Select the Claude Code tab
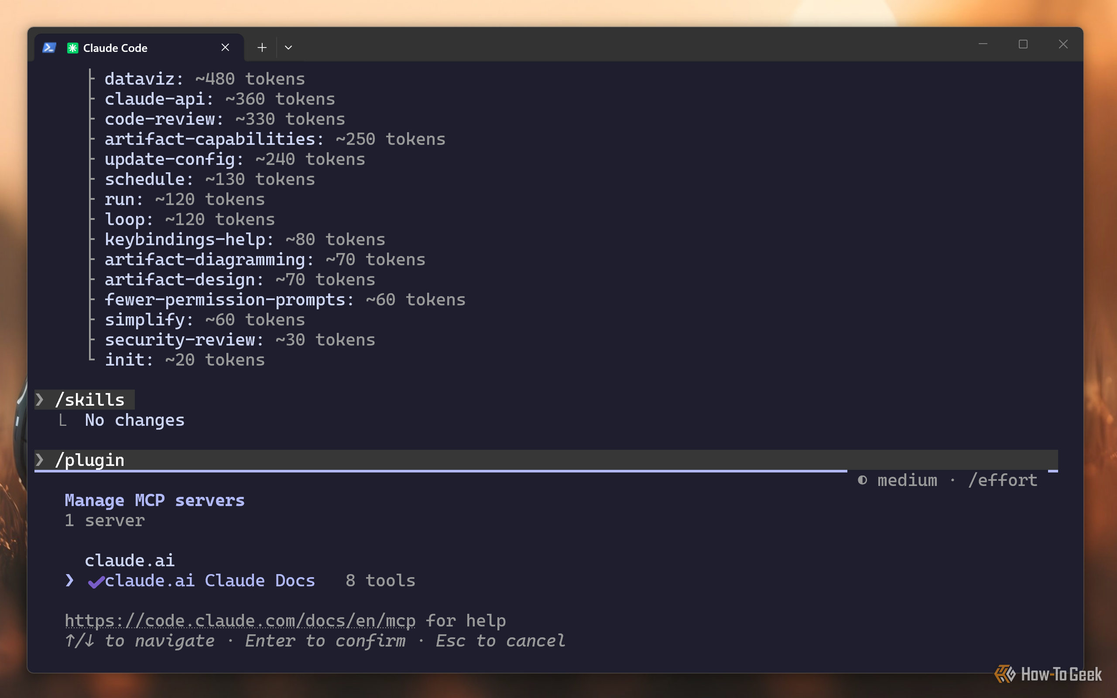This screenshot has width=1117, height=698. pyautogui.click(x=139, y=48)
